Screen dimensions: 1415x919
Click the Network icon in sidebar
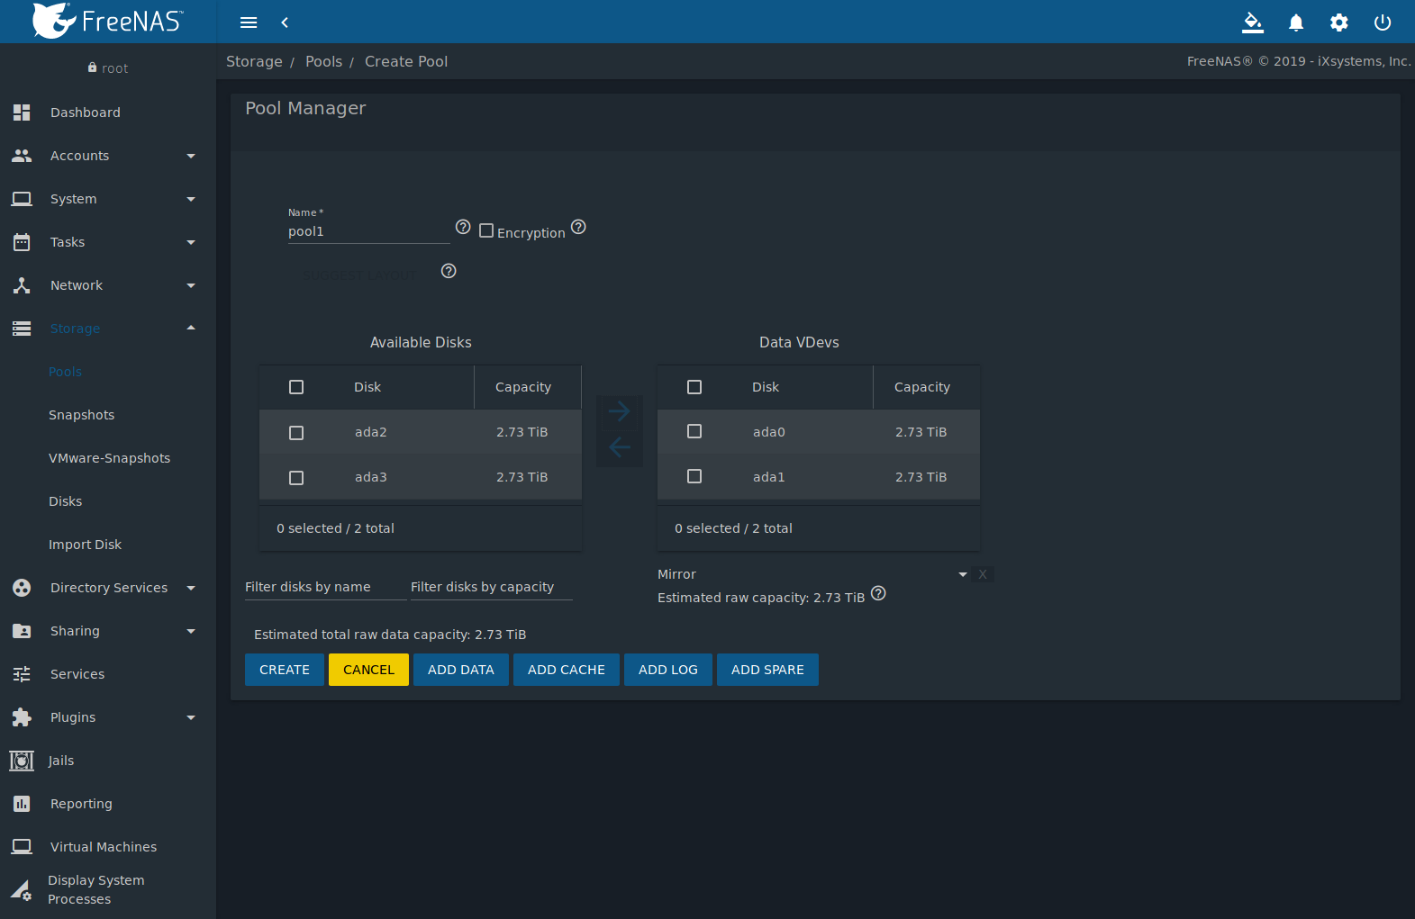coord(22,285)
